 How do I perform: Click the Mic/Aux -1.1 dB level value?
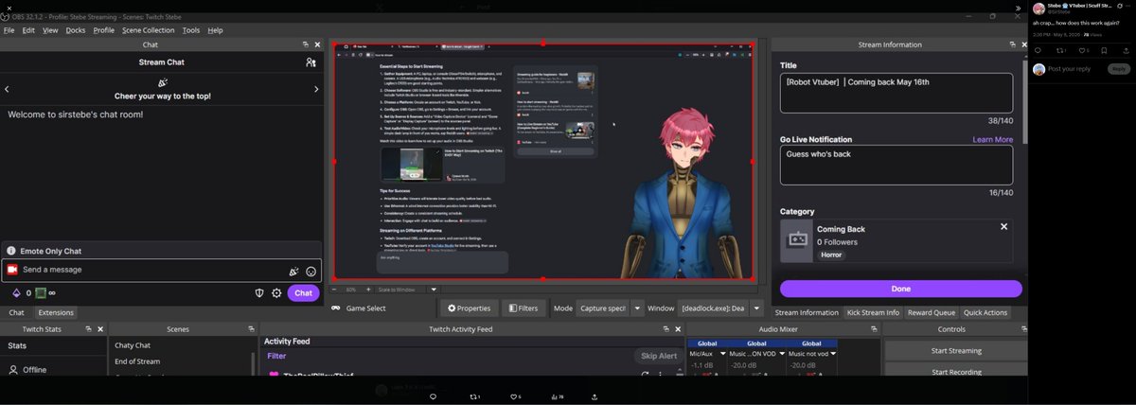click(x=701, y=364)
